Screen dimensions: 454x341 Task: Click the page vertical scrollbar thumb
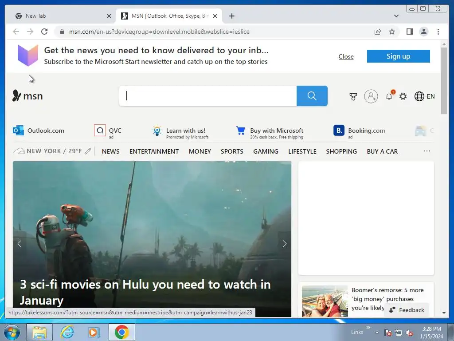[444, 81]
